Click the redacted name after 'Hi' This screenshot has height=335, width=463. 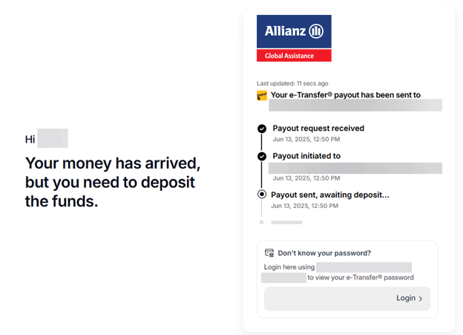coord(53,138)
